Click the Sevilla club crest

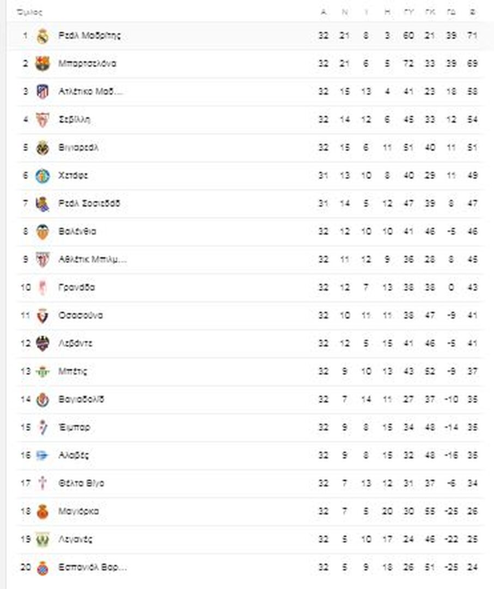42,119
